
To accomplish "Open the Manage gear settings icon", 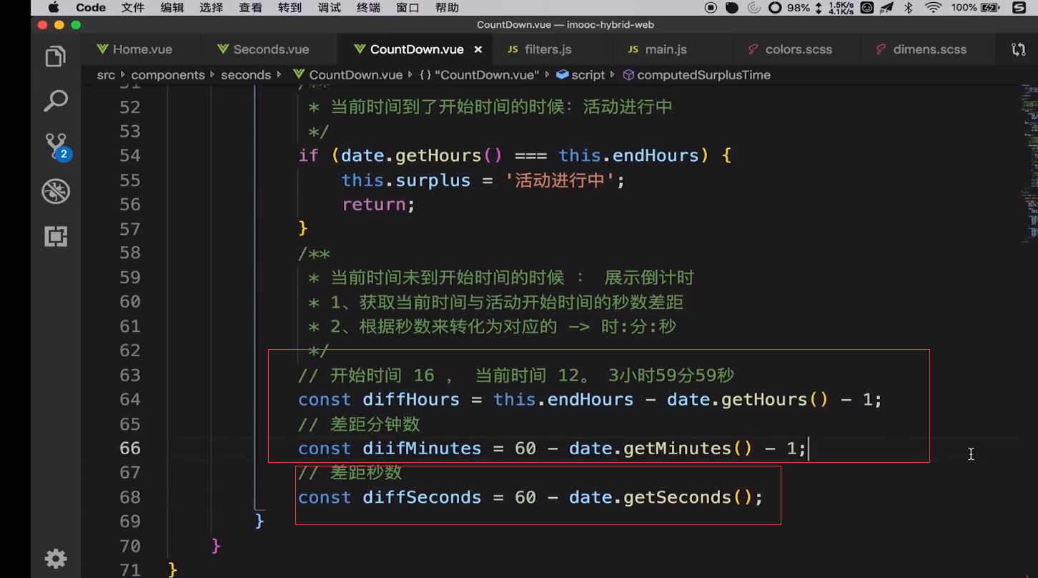I will click(x=56, y=559).
